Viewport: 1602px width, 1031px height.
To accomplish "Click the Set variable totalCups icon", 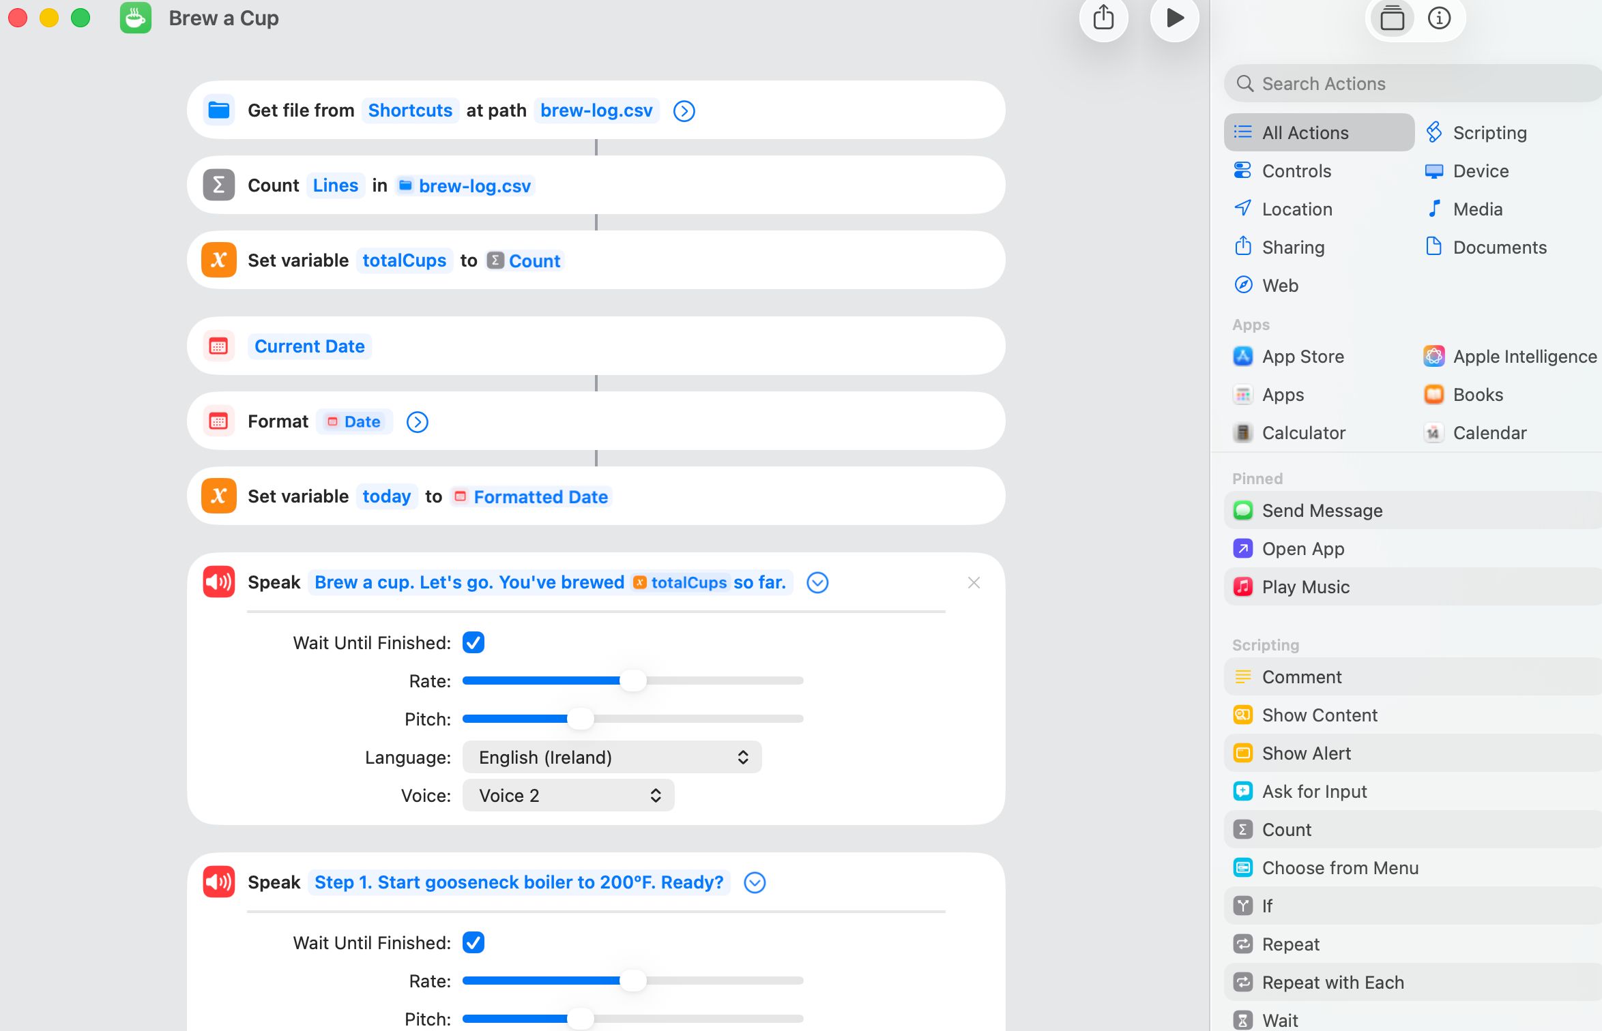I will (219, 260).
